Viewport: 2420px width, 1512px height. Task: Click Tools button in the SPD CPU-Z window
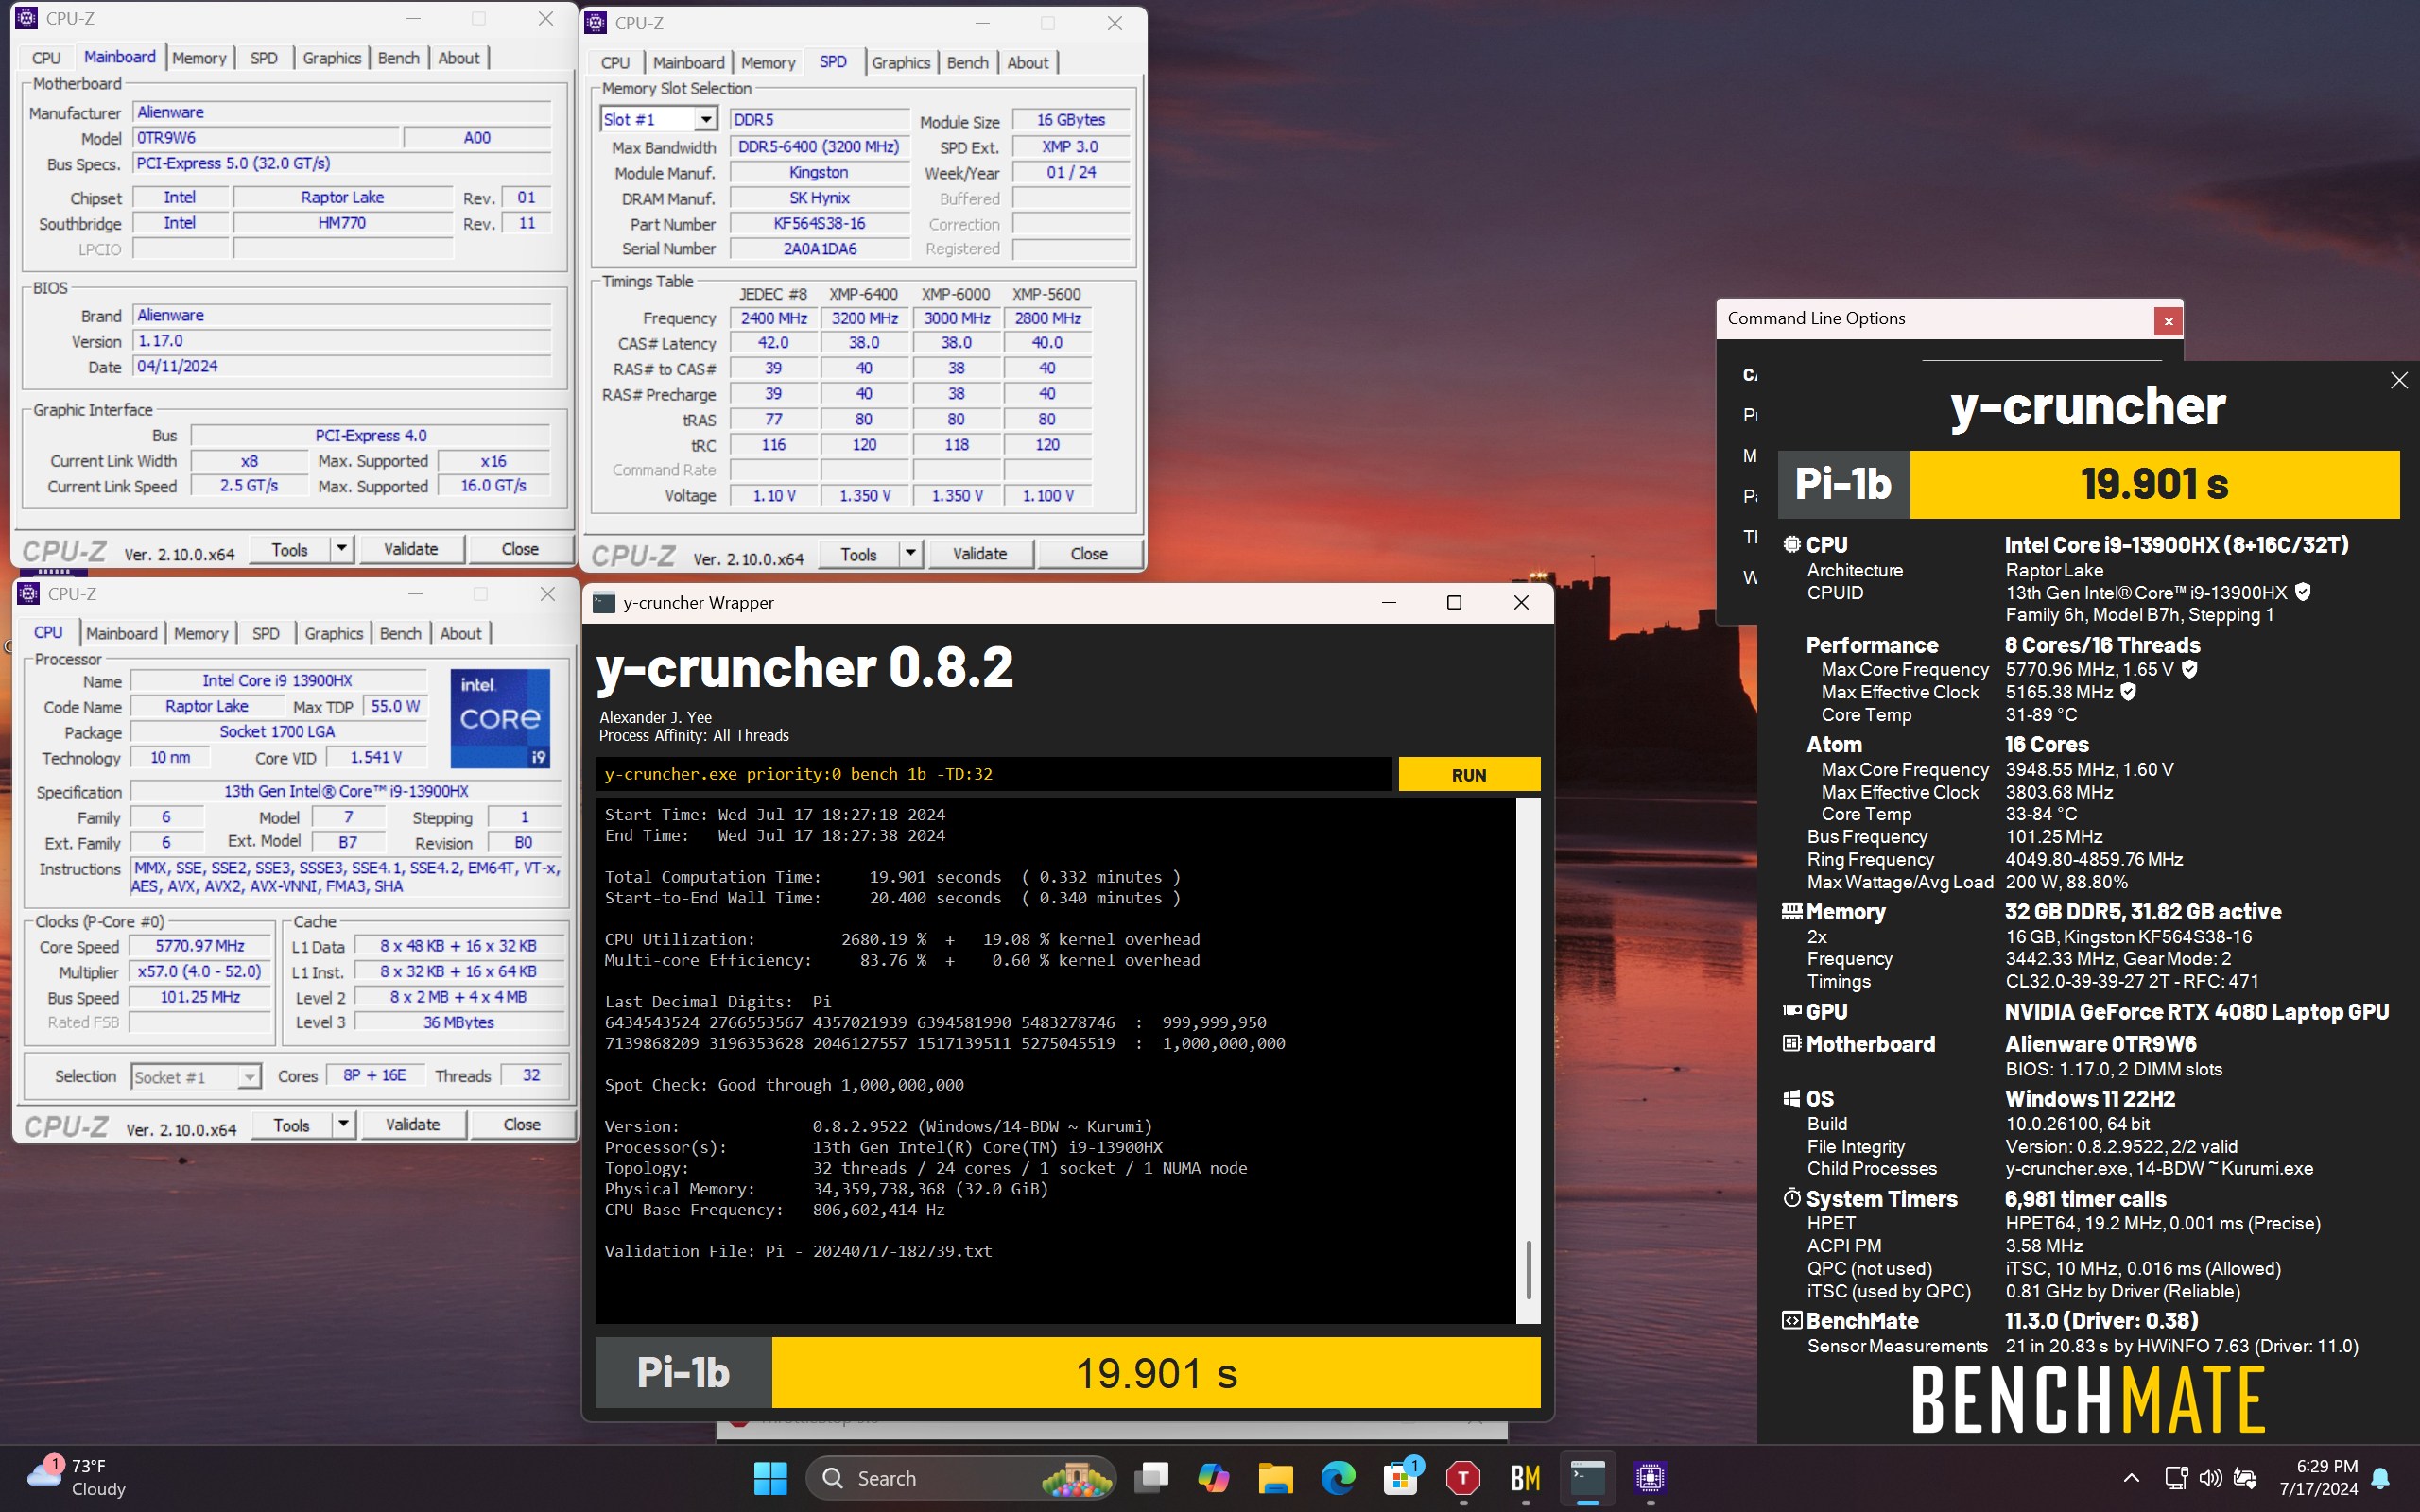pos(858,553)
